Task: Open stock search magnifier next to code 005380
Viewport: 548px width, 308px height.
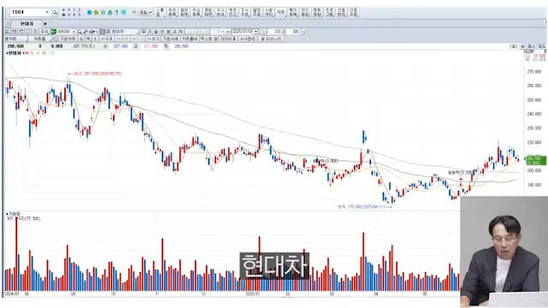Action: tap(80, 32)
